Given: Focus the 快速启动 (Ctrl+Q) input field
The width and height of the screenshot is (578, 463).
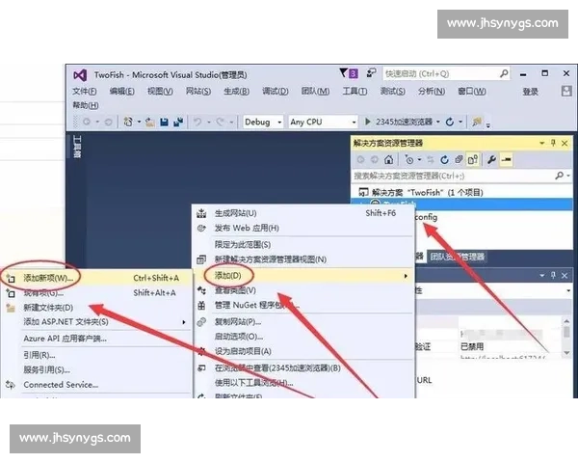Looking at the screenshot, I should [x=441, y=74].
